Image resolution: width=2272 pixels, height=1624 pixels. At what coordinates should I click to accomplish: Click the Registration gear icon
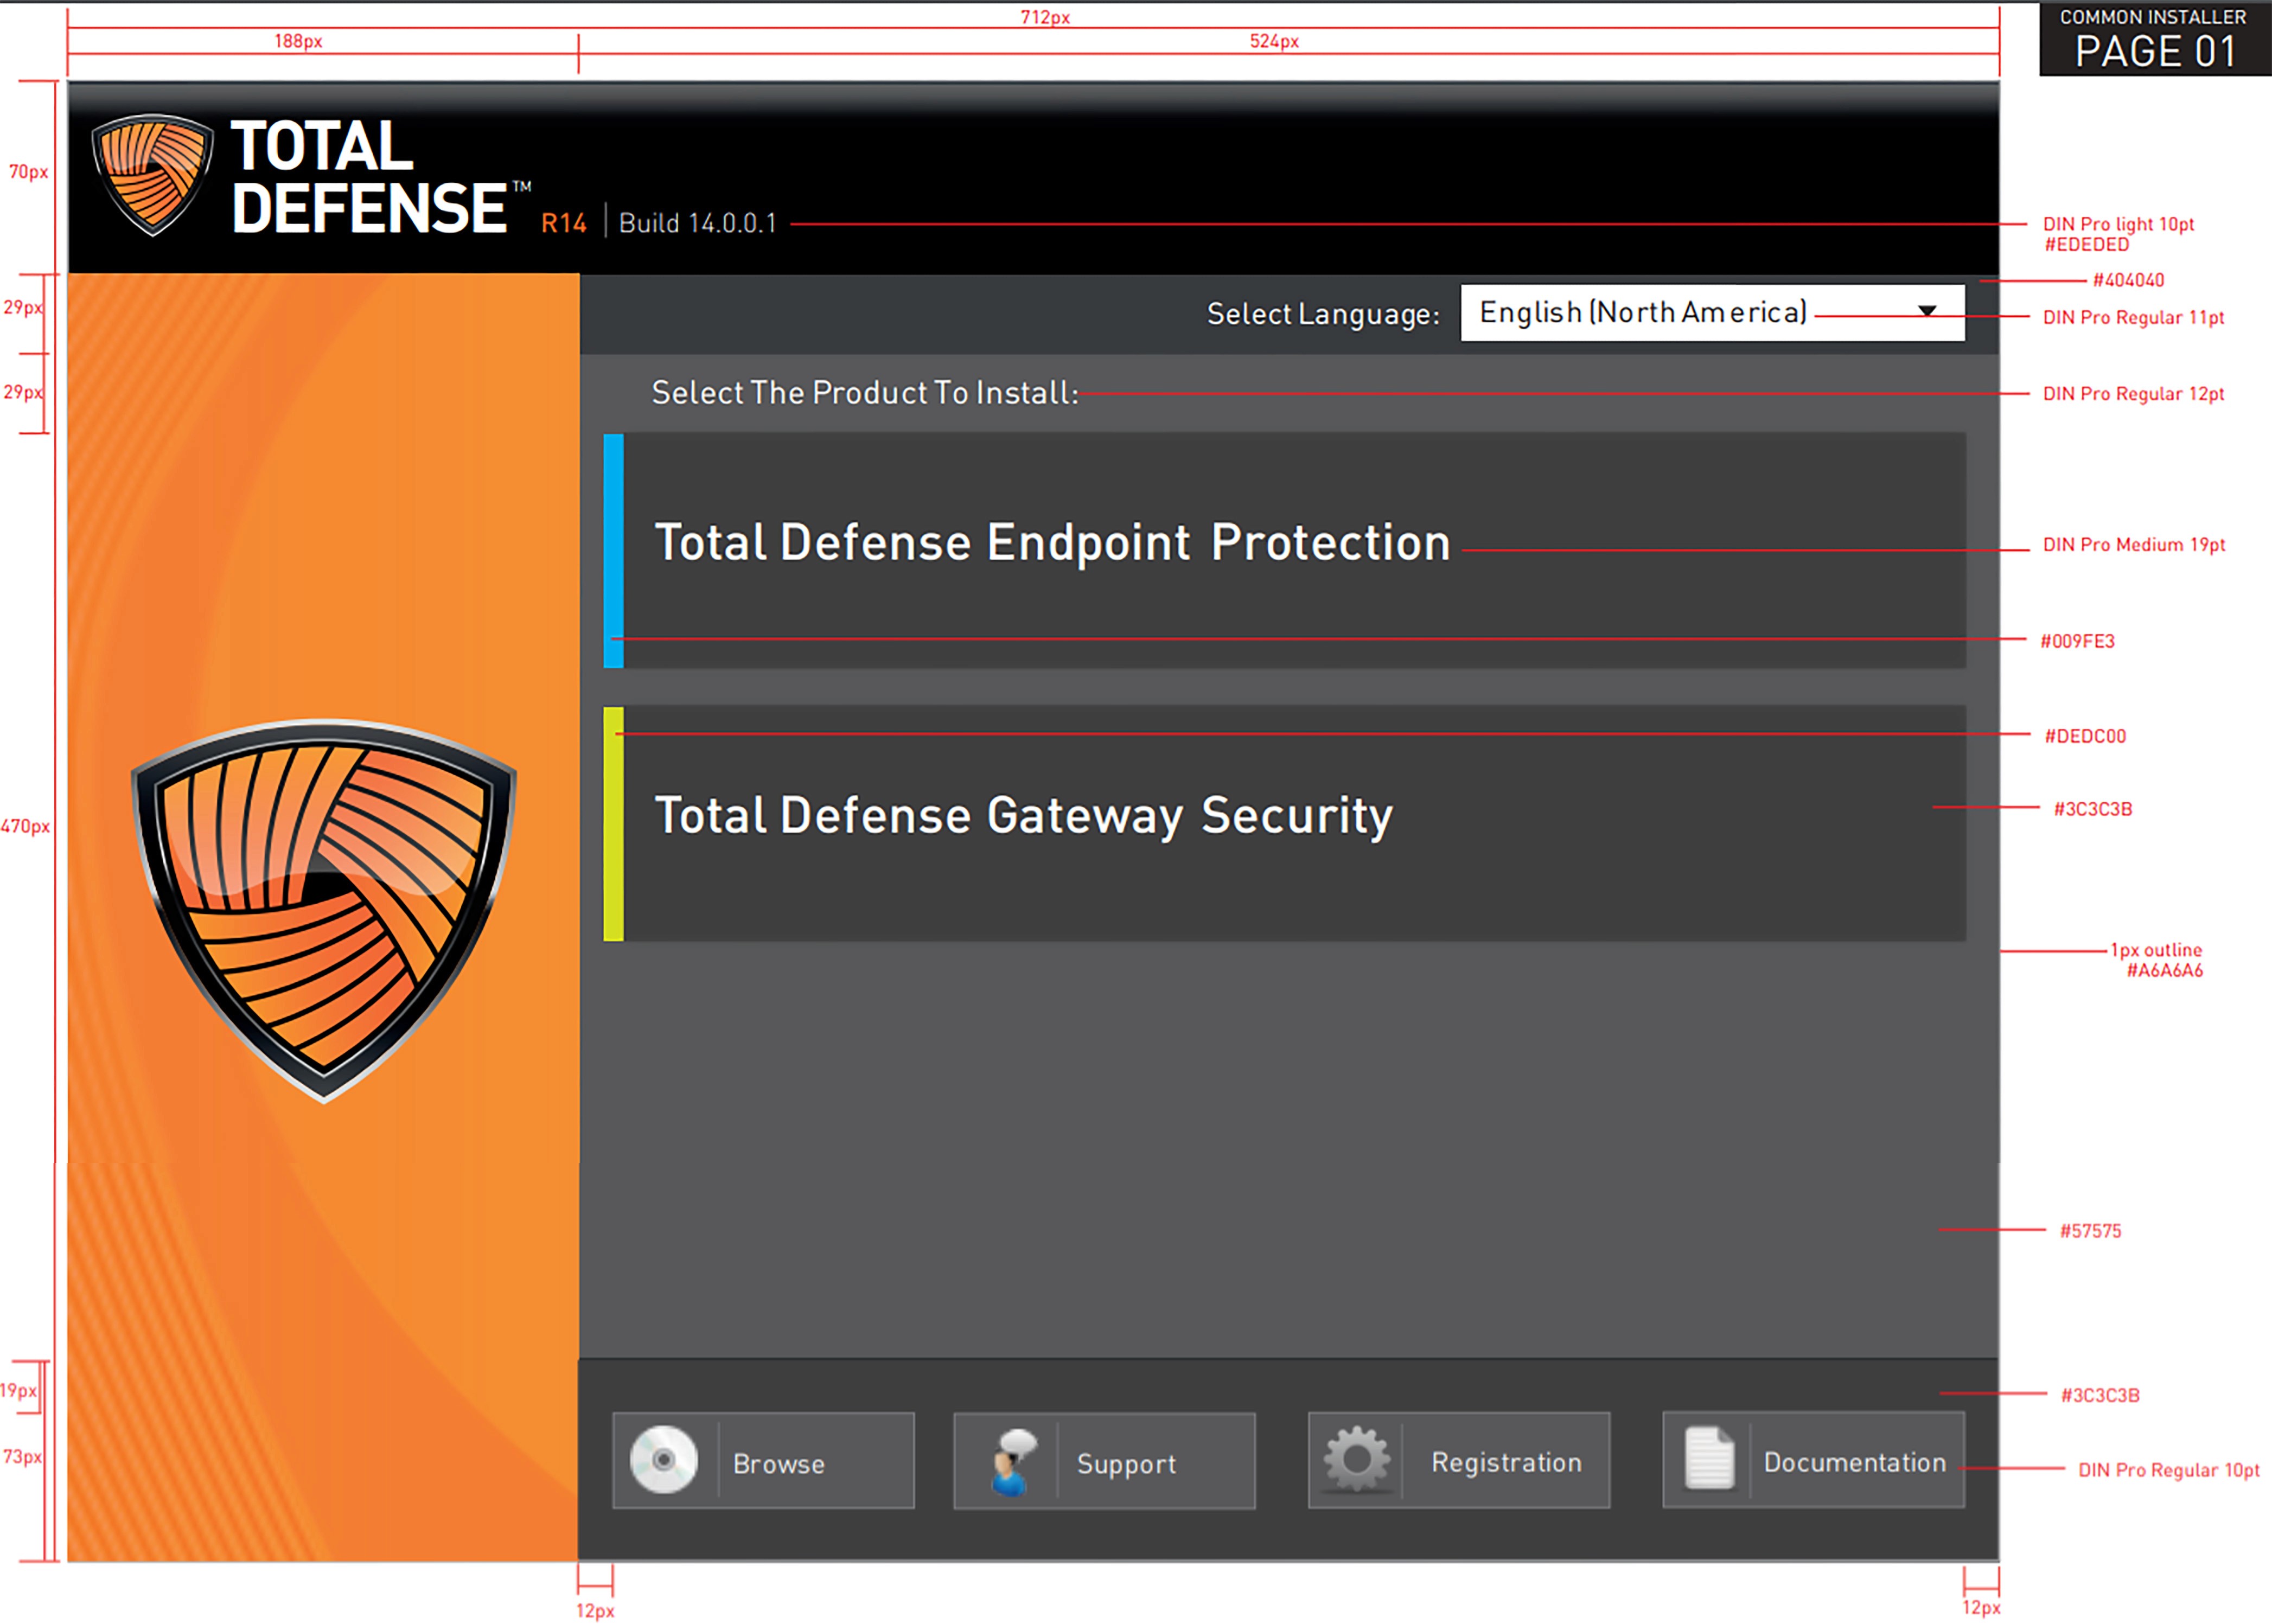pyautogui.click(x=1356, y=1459)
